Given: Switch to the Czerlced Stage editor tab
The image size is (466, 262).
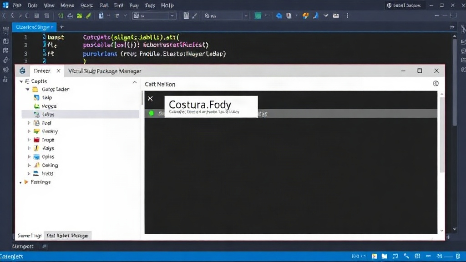Looking at the screenshot, I should click(x=34, y=27).
